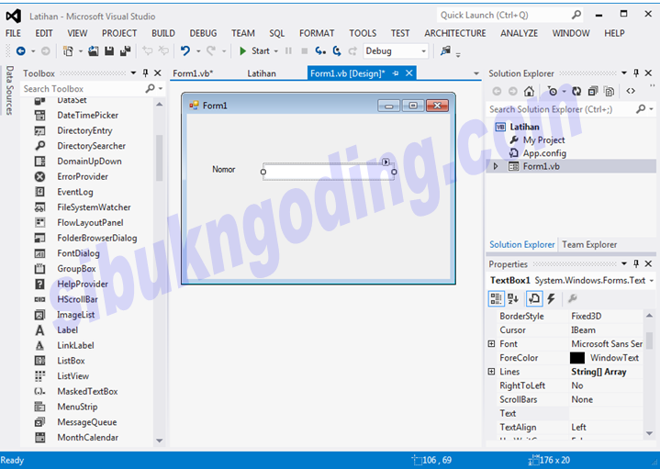660x469 pixels.
Task: Open the Toolbox window position dropdown
Action: coord(133,73)
